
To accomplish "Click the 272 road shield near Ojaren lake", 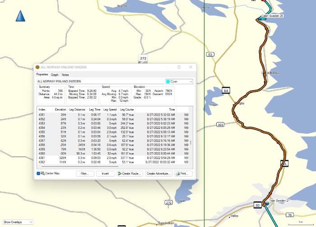I will click(x=169, y=203).
